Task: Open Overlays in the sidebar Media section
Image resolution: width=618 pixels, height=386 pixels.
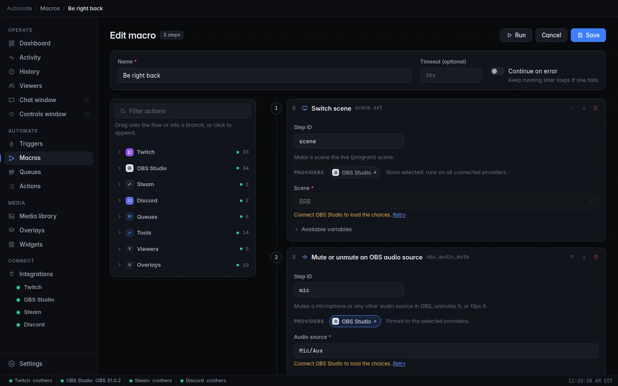Action: click(x=48, y=230)
